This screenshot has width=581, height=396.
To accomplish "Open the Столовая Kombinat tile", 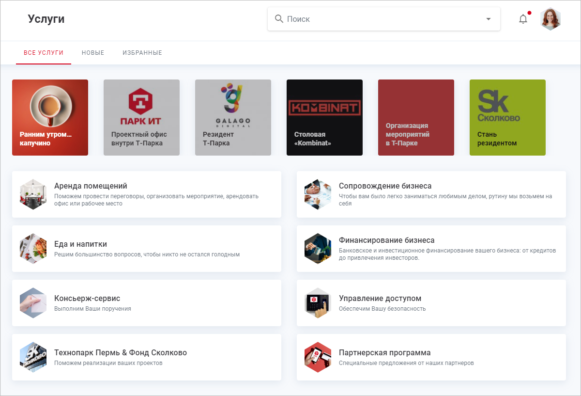I will 324,117.
